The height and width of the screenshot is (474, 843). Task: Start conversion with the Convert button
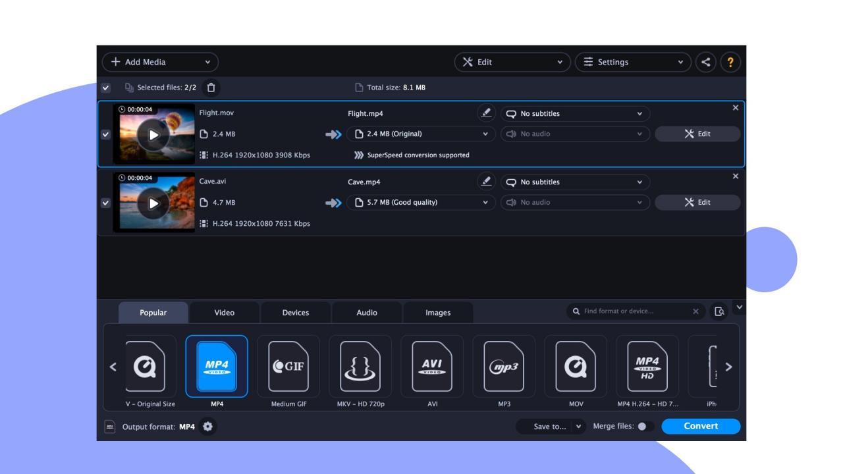point(701,426)
